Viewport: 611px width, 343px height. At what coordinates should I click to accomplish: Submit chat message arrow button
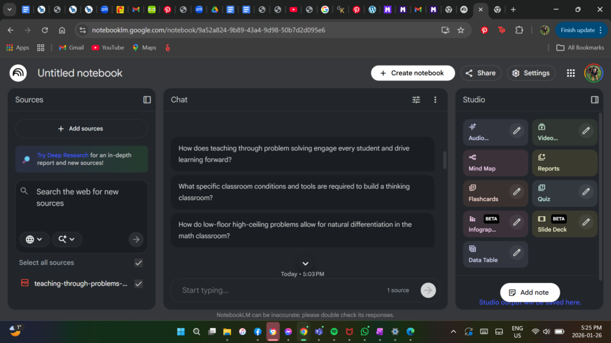(428, 290)
